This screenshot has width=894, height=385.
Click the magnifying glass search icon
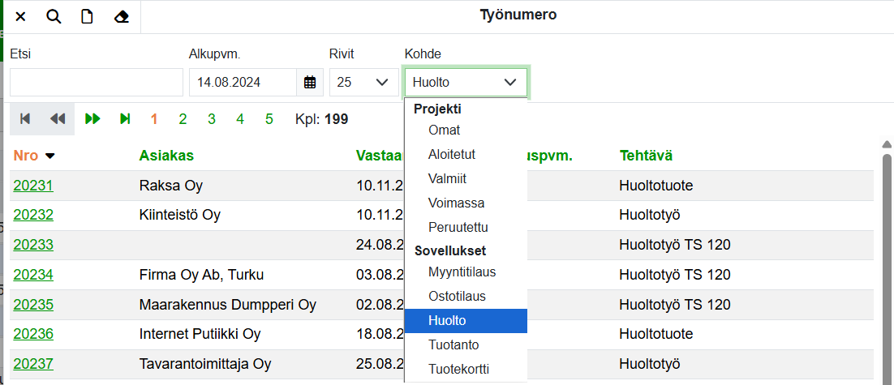point(54,17)
